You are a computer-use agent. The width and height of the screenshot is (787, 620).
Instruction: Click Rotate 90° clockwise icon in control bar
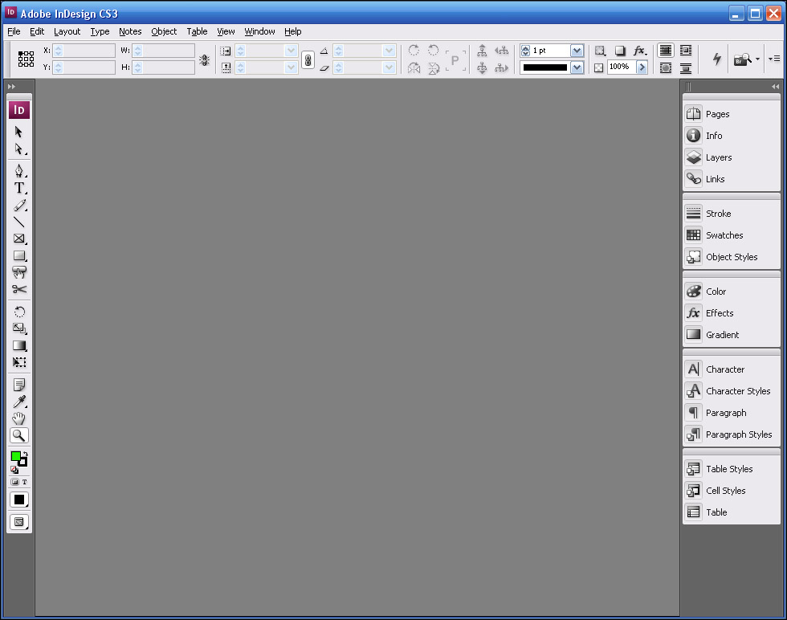tap(414, 51)
